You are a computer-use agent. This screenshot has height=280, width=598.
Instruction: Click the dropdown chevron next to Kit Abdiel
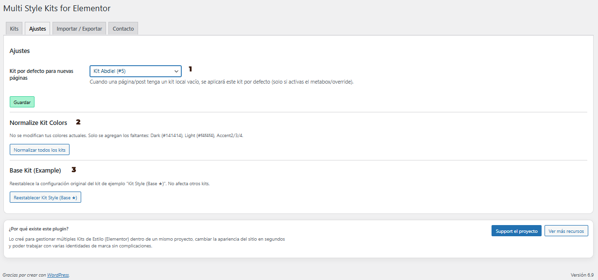point(177,70)
